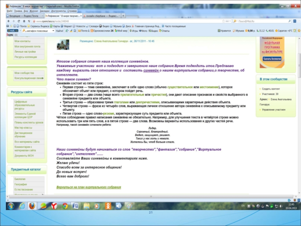Open Paint palette icon in taskbar
301x226 pixels.
pos(129,206)
